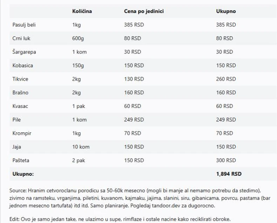Select the Pasulj beli 385 RSD unit price

[x=134, y=25]
